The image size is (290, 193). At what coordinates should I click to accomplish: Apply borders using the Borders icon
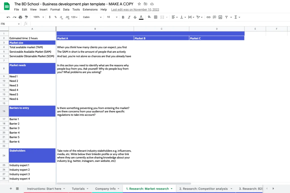point(155,17)
